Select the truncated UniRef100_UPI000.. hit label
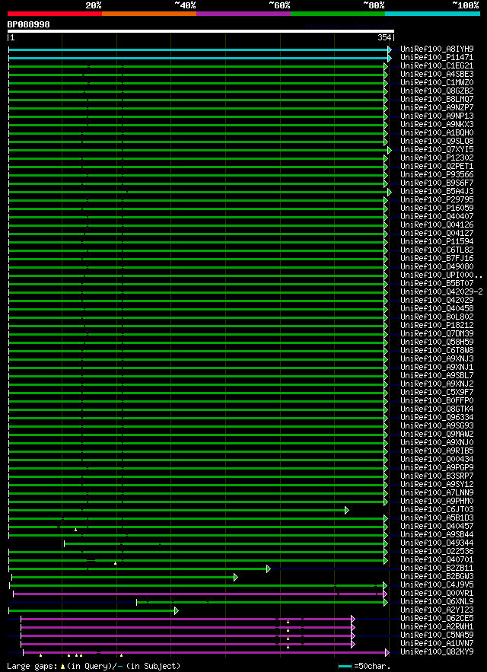This screenshot has height=672, width=487. (441, 275)
